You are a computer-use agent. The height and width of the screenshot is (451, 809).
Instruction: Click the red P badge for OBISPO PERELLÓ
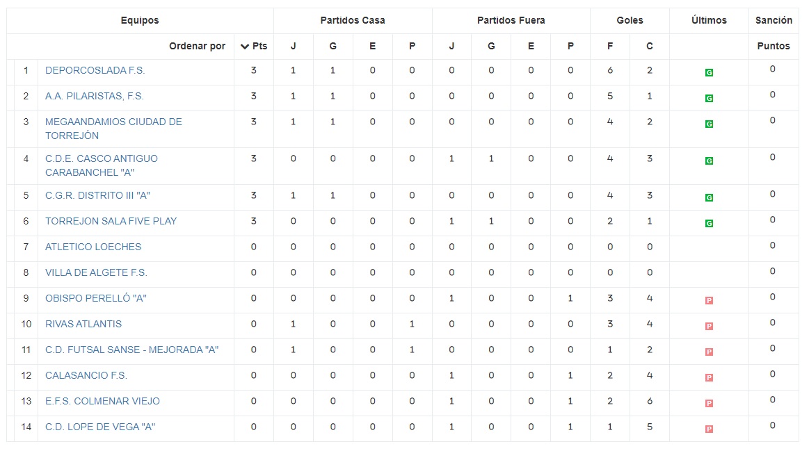click(709, 301)
